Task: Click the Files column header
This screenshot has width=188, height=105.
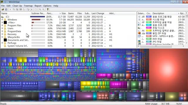Action: tap(78, 13)
